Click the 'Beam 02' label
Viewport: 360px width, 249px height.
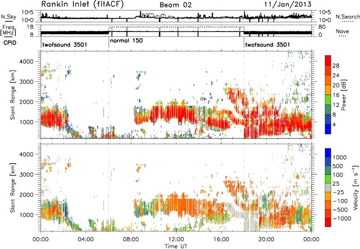click(x=175, y=5)
